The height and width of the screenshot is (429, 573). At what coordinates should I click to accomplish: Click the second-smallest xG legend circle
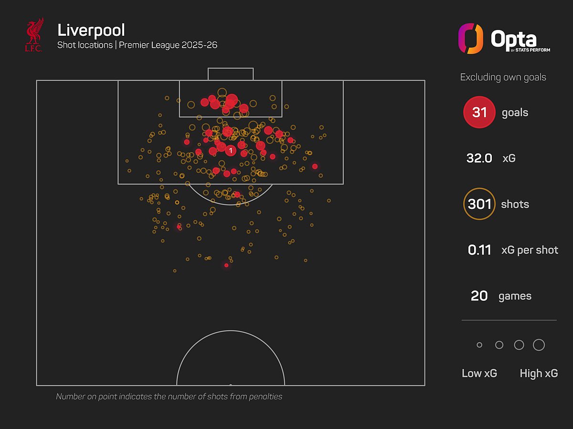499,345
